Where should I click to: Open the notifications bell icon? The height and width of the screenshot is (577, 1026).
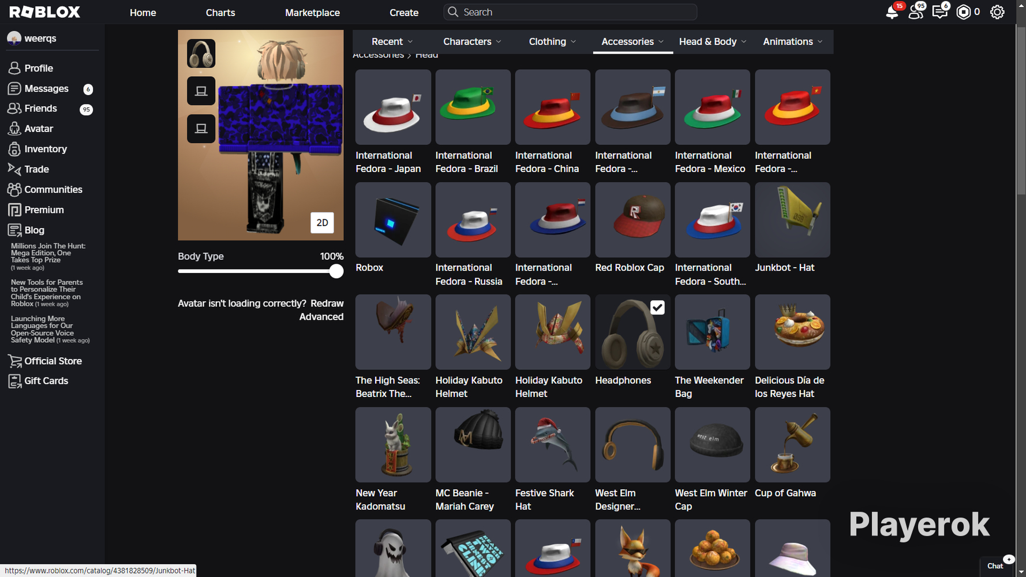click(x=892, y=12)
